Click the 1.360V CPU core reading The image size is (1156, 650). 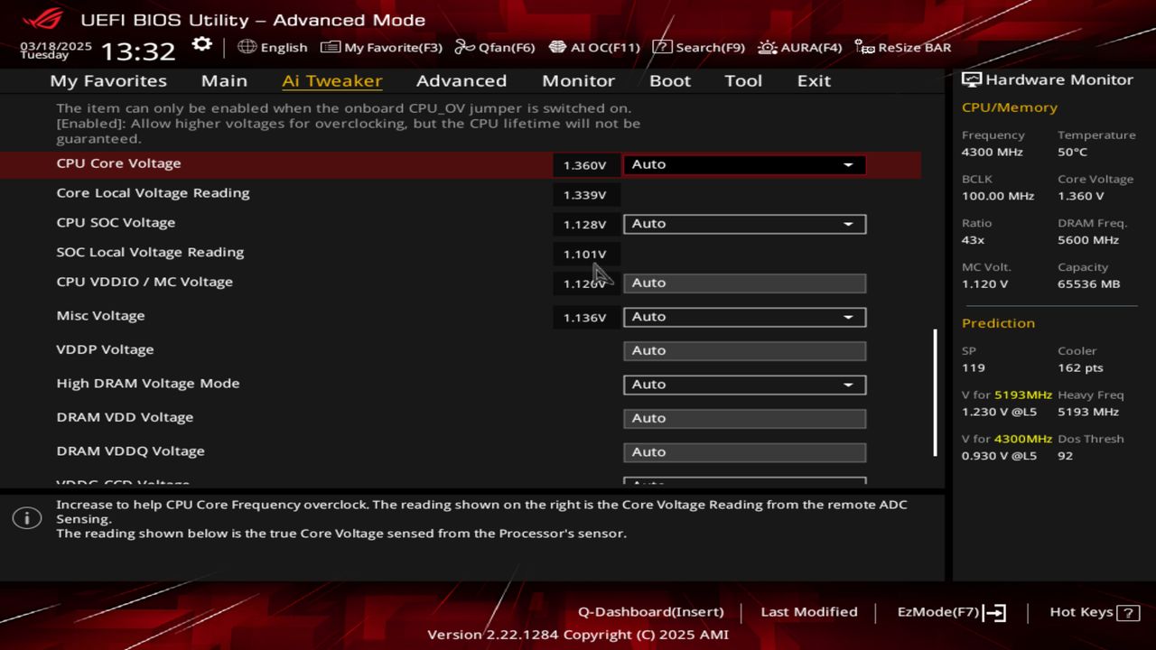(584, 165)
